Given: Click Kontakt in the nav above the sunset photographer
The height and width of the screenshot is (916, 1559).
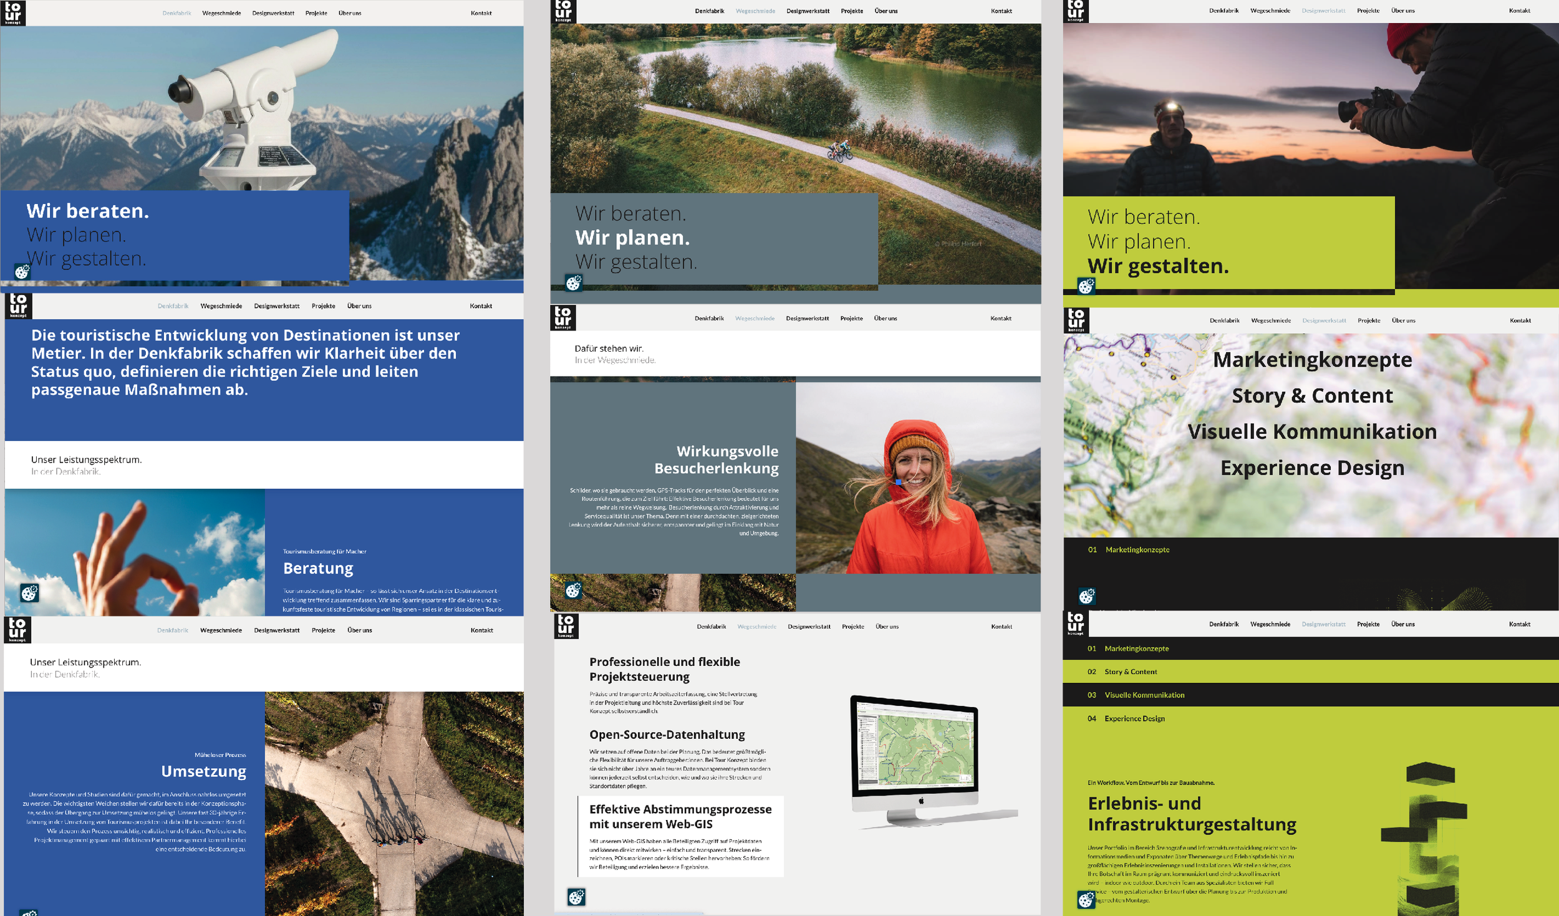Looking at the screenshot, I should pyautogui.click(x=1520, y=11).
